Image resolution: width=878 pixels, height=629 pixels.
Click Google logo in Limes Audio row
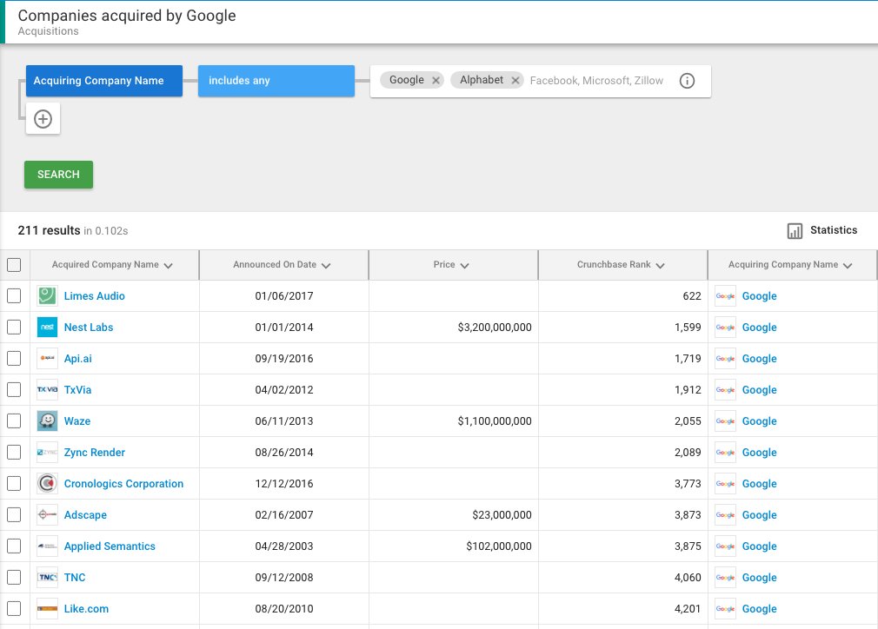click(x=725, y=296)
